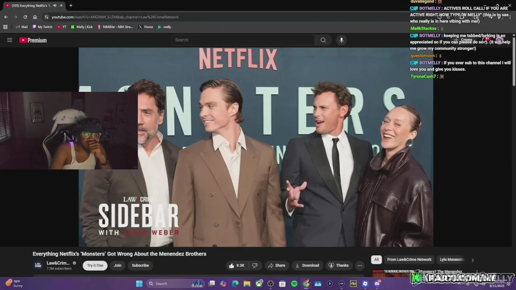Open the browser home page icon
The image size is (516, 290).
click(35, 17)
